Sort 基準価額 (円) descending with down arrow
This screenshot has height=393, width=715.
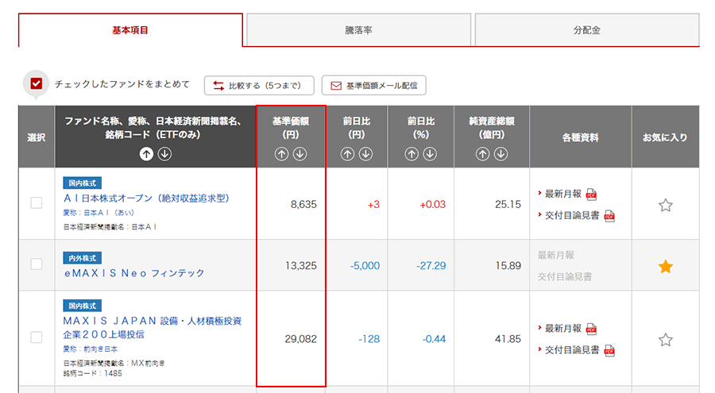(300, 154)
